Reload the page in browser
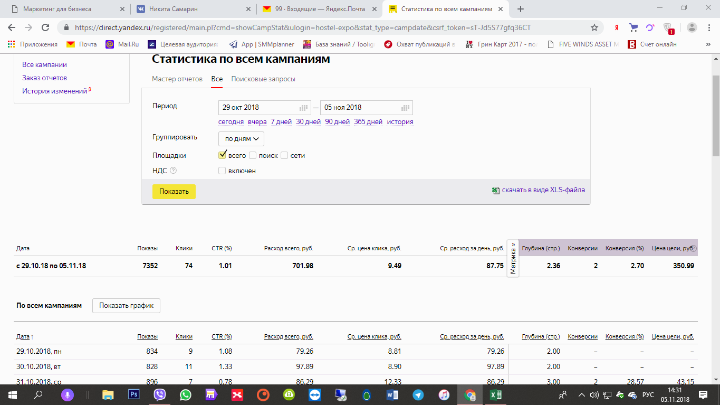 coord(45,27)
